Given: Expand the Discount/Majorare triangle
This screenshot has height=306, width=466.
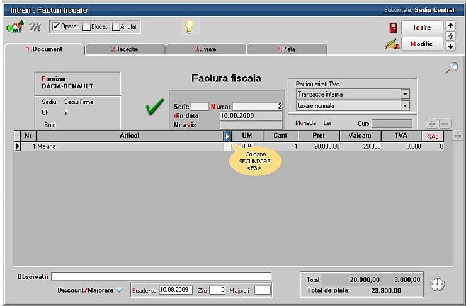Looking at the screenshot, I should point(119,290).
